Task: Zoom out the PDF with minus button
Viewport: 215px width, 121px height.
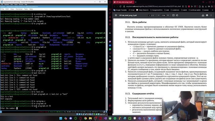Action: pos(159,15)
